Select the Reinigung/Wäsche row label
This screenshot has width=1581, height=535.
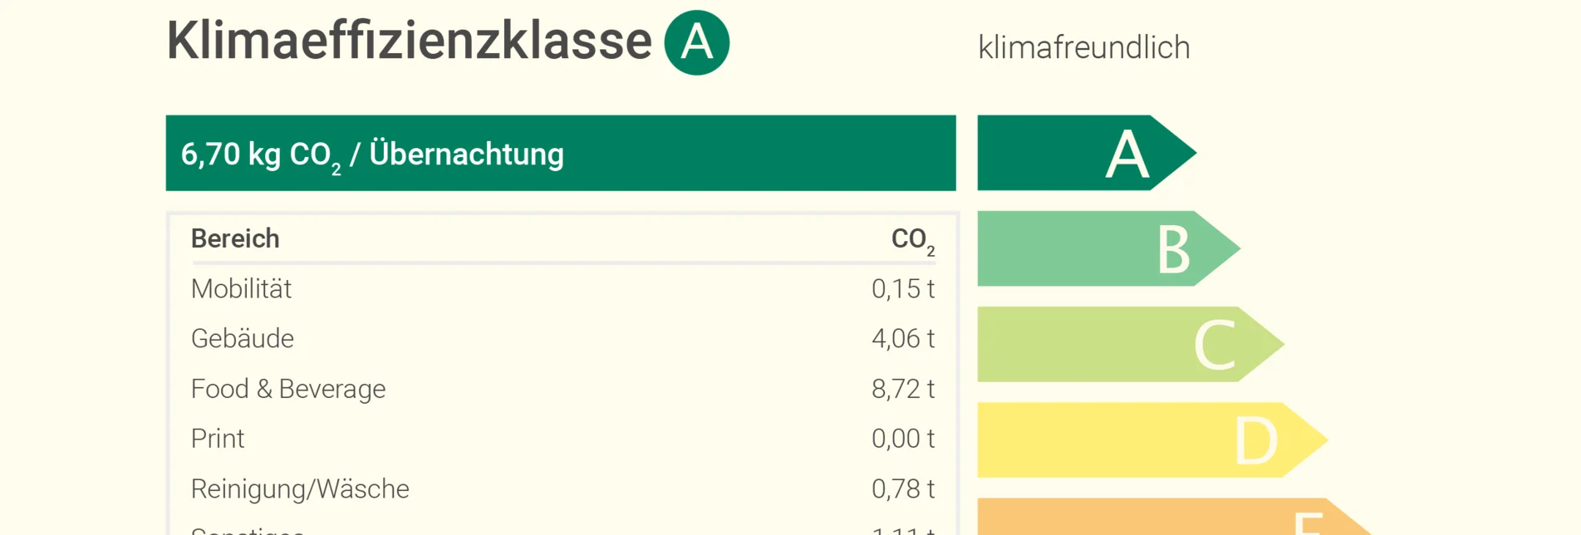[300, 488]
